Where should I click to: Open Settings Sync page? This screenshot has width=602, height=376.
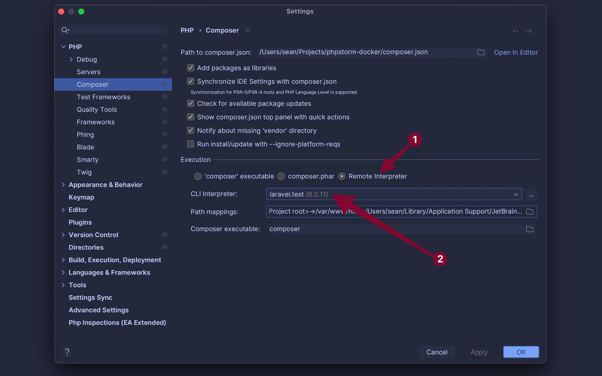coord(113,298)
